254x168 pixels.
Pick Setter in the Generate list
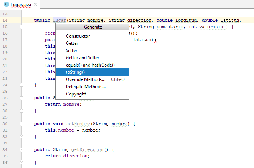click(71, 51)
